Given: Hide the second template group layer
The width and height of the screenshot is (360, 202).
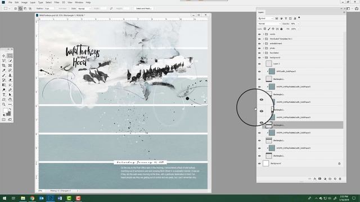Looking at the screenshot, I should pyautogui.click(x=259, y=39).
